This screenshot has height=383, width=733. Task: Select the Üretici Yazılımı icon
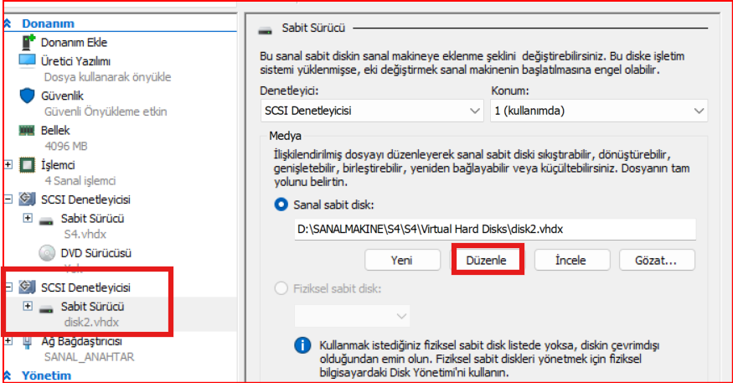coord(27,61)
